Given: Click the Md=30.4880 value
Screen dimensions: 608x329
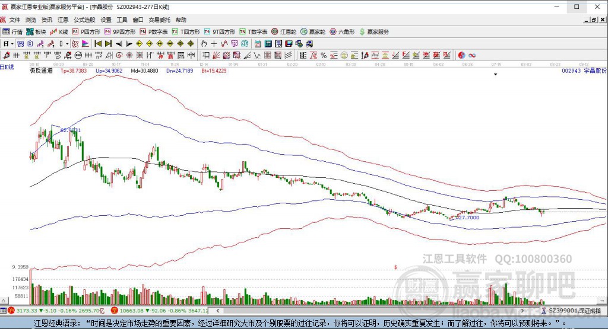Looking at the screenshot, I should (x=144, y=71).
